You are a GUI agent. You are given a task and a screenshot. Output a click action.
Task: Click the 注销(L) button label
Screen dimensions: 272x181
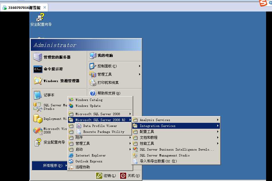point(110,176)
